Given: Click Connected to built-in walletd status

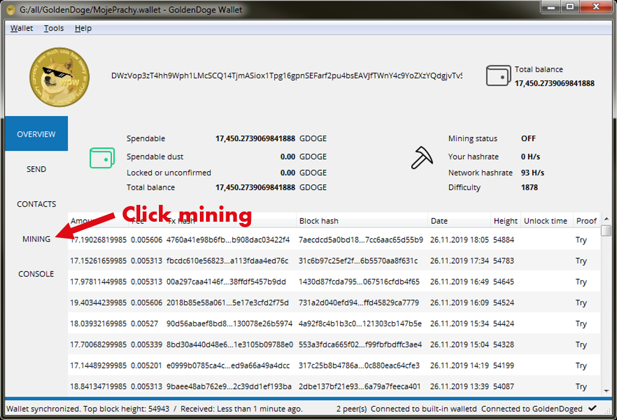Looking at the screenshot, I should (x=423, y=409).
